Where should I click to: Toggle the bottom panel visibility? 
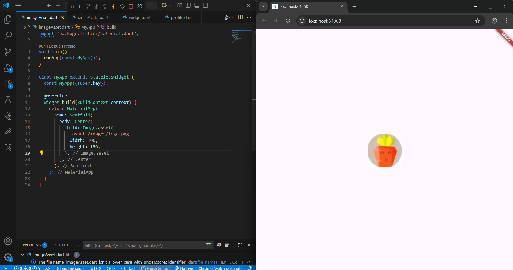197,6
